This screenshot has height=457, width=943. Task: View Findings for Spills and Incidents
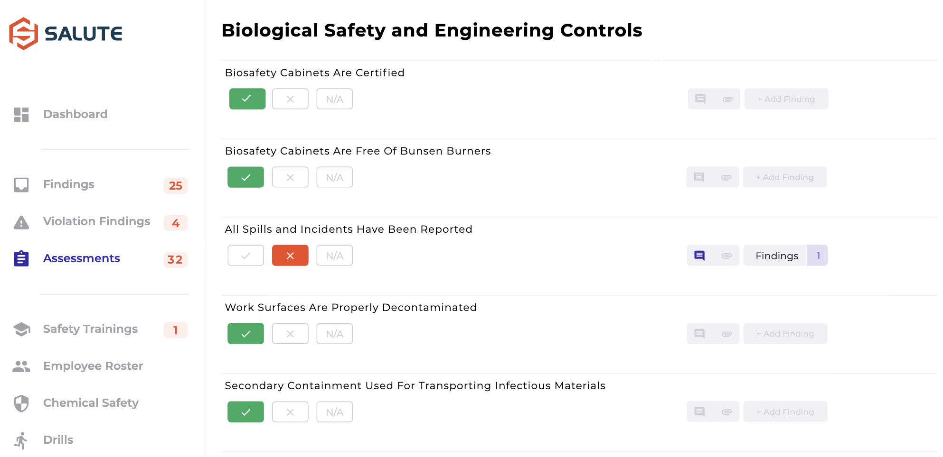777,256
